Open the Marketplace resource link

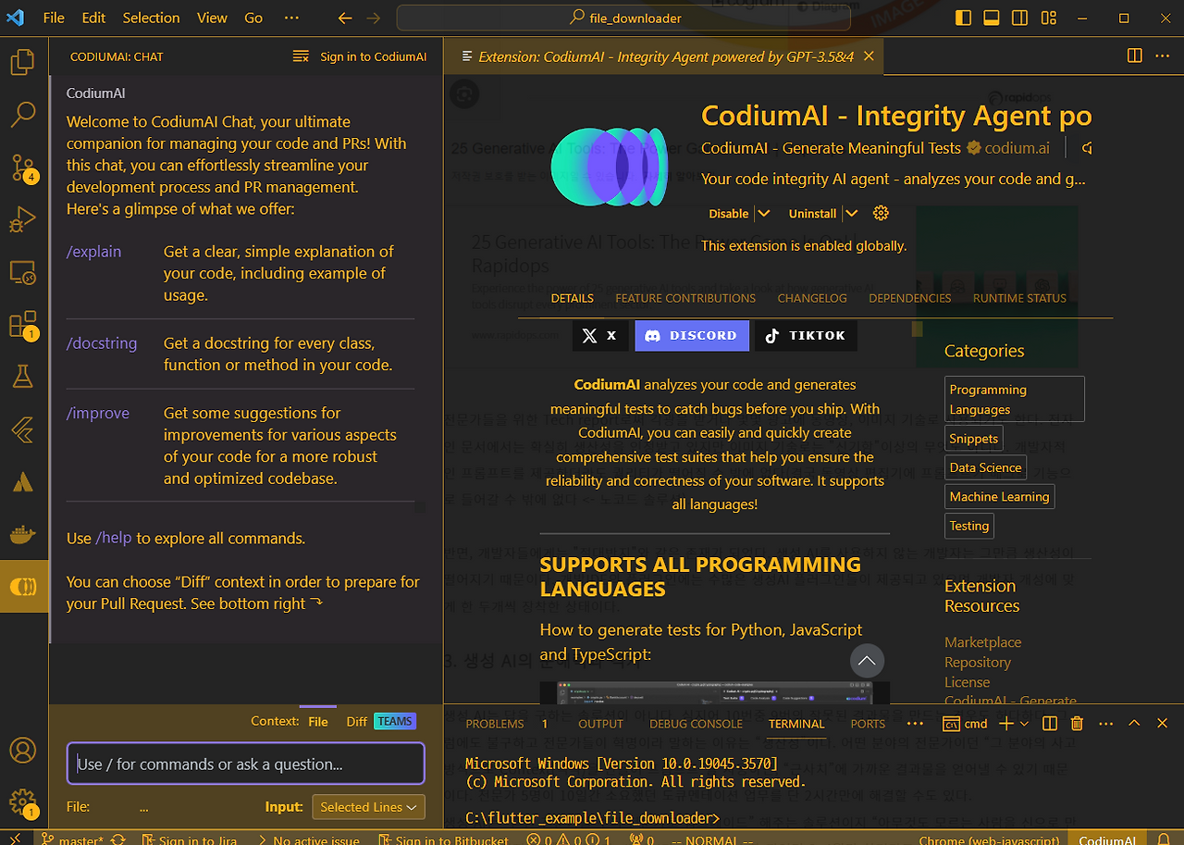point(982,642)
